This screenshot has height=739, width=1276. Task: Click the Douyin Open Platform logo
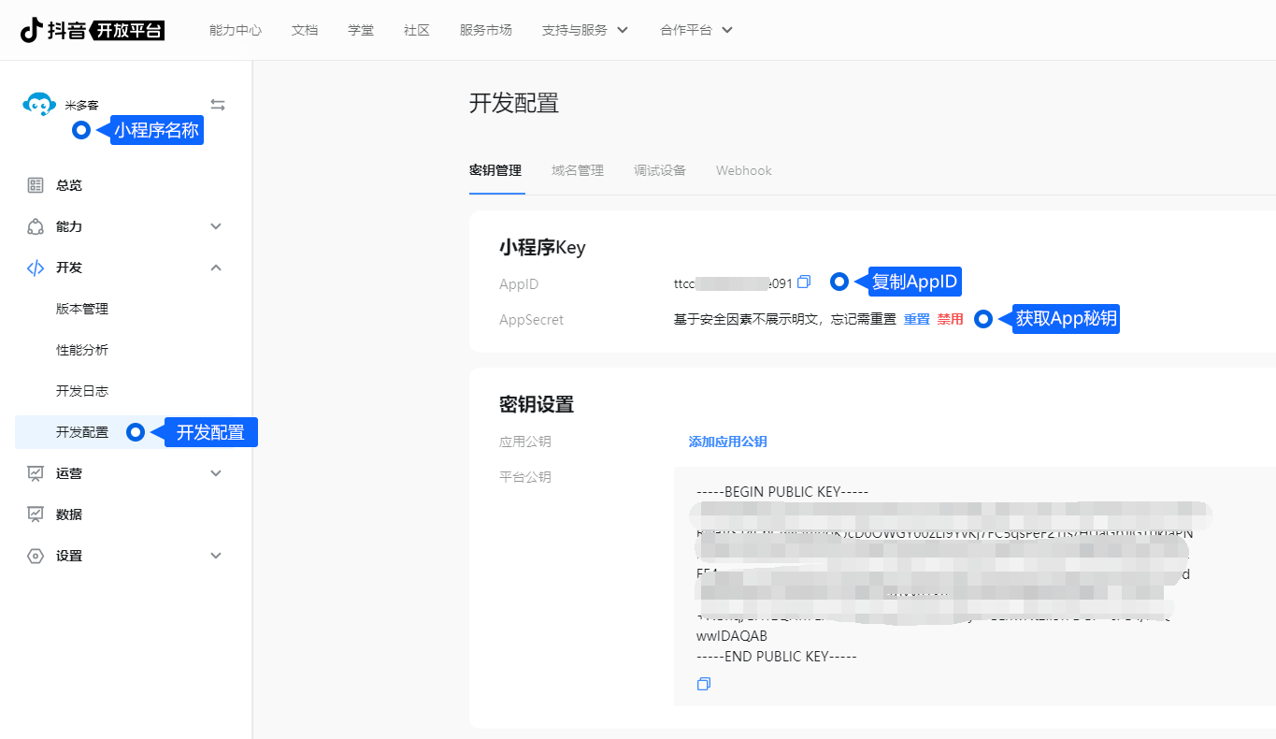(93, 30)
